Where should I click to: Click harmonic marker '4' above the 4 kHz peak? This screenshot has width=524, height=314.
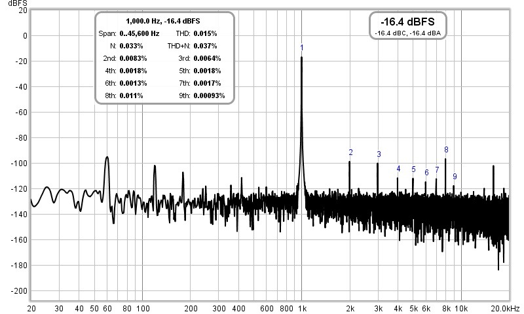tap(398, 169)
